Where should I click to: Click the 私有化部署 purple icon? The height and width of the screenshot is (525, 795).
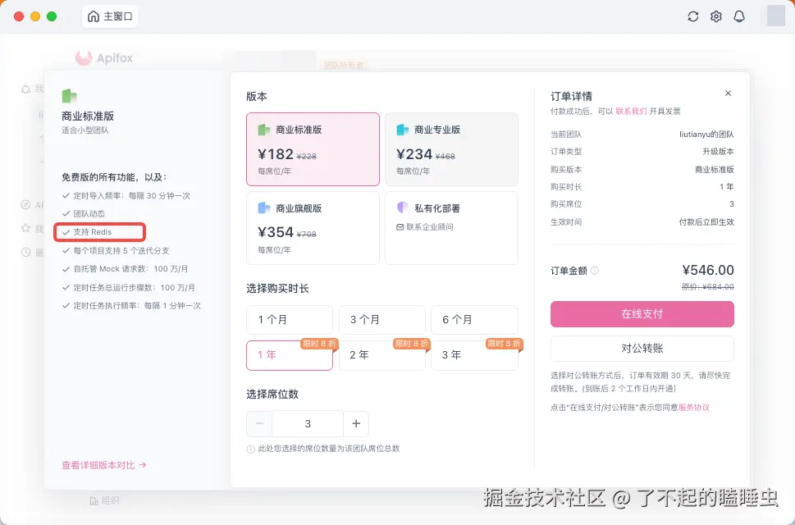pyautogui.click(x=401, y=208)
